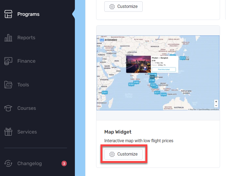This screenshot has width=226, height=176.
Task: Click the map zoom in plus button
Action: (216, 102)
